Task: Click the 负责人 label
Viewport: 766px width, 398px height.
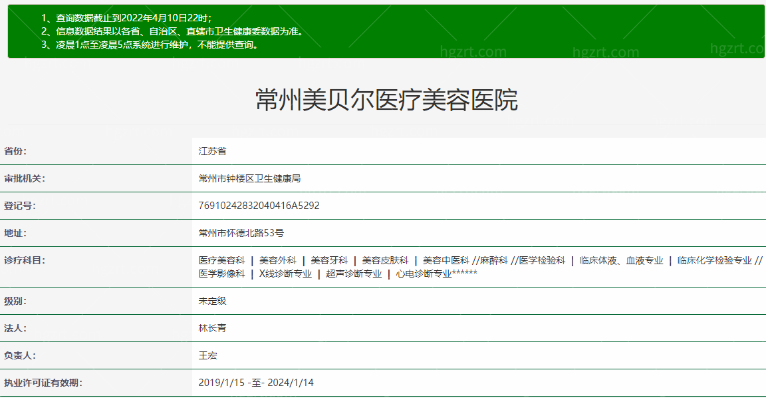Action: coord(19,356)
